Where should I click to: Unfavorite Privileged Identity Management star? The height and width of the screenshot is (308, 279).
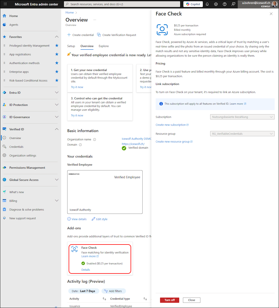pos(57,46)
